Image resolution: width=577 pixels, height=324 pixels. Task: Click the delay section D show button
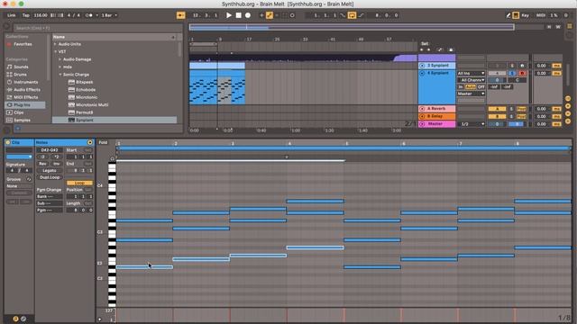tap(568, 121)
